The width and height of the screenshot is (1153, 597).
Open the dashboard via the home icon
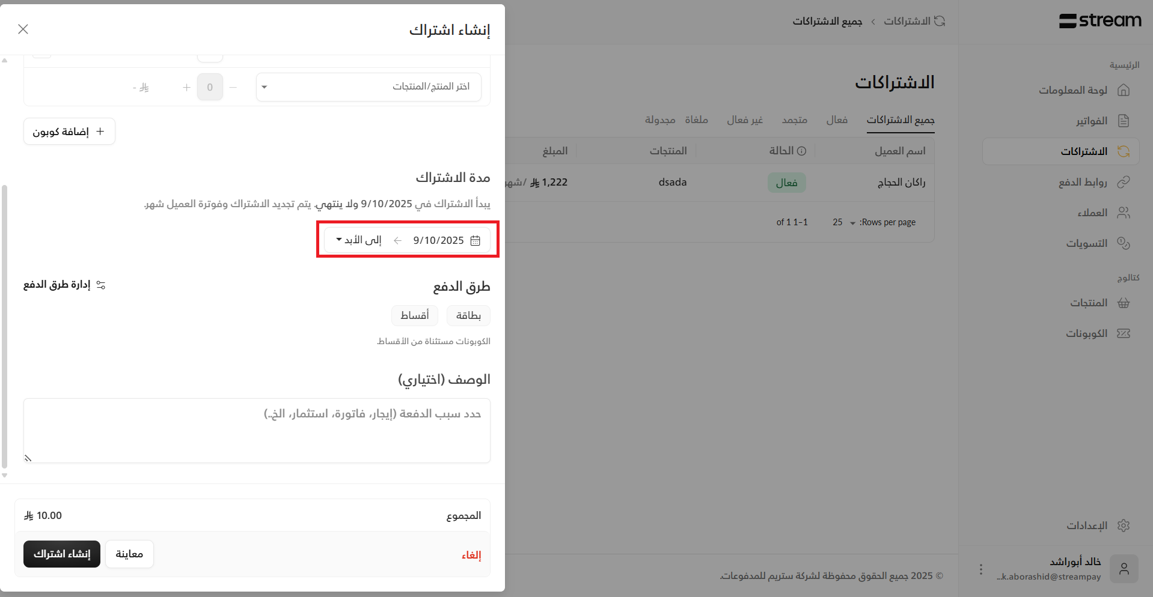pyautogui.click(x=1123, y=90)
